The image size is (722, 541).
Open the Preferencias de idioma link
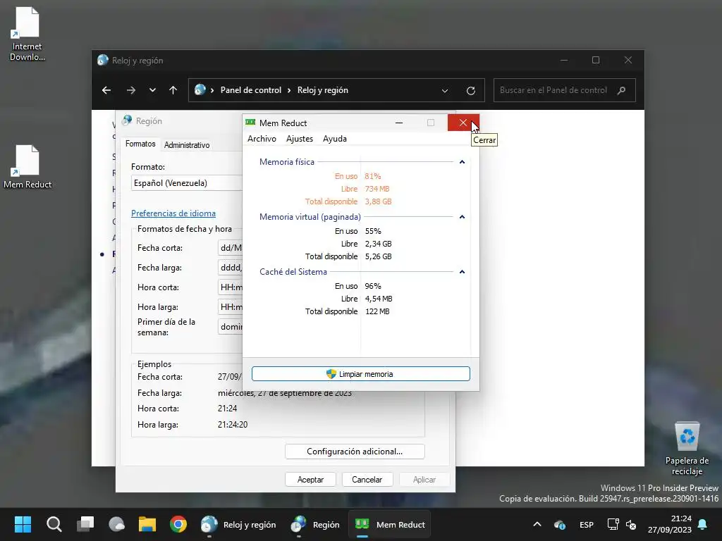(173, 213)
